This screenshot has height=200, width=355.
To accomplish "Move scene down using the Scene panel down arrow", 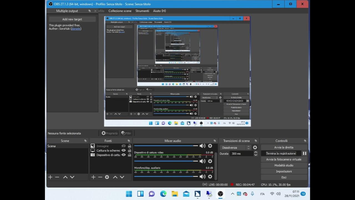I will click(x=72, y=177).
